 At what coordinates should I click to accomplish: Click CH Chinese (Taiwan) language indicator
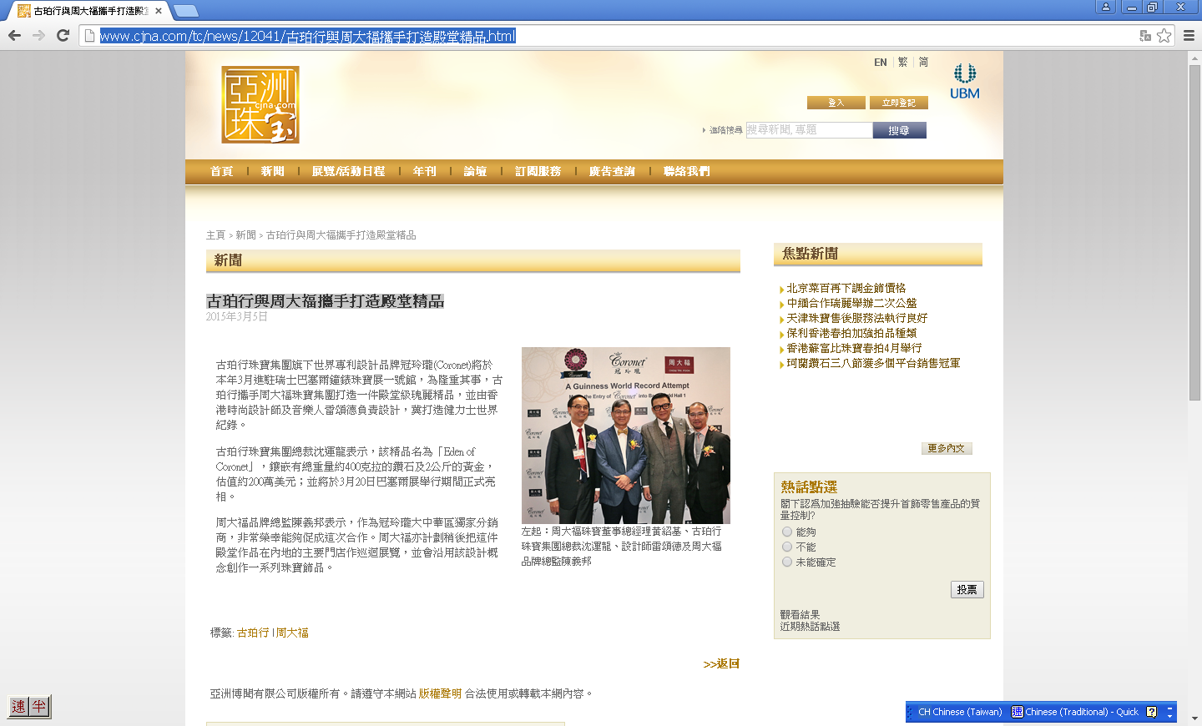coord(960,712)
